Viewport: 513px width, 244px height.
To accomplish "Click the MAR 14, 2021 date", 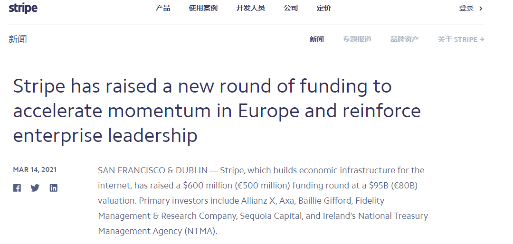I will [x=35, y=170].
